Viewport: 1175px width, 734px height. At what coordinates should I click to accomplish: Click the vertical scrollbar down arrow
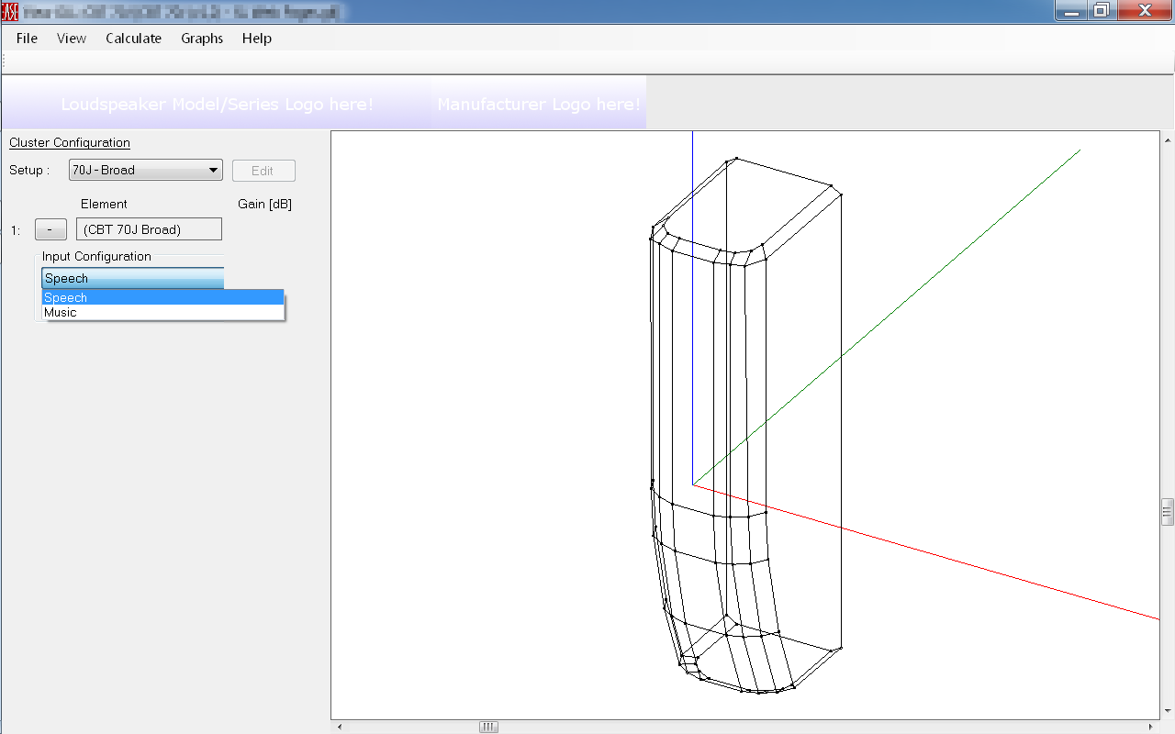click(1167, 710)
